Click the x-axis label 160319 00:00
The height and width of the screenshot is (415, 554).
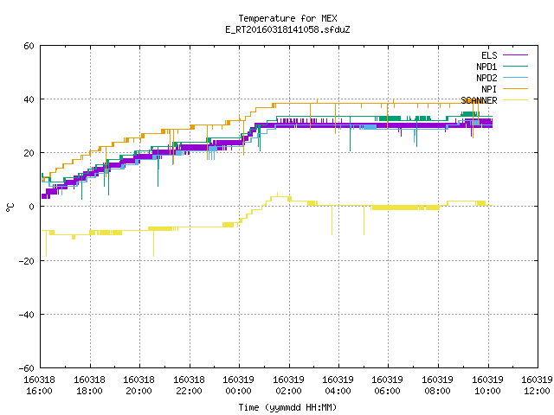[x=239, y=386]
